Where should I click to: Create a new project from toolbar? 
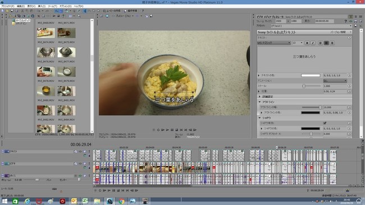3,11
